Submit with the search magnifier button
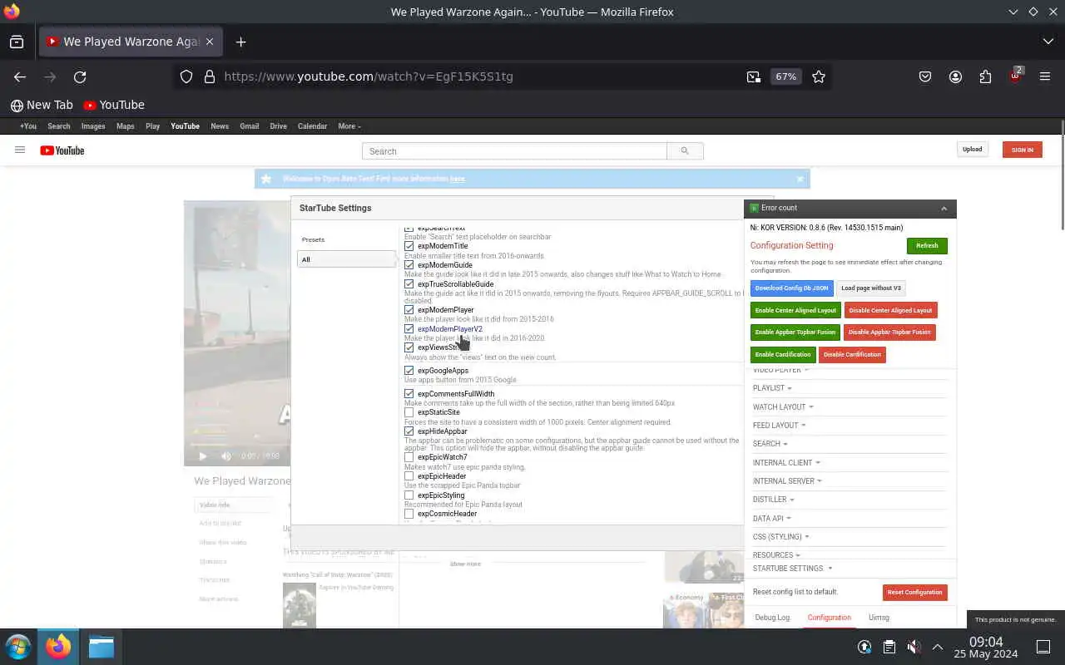Image resolution: width=1065 pixels, height=665 pixels. 685,151
